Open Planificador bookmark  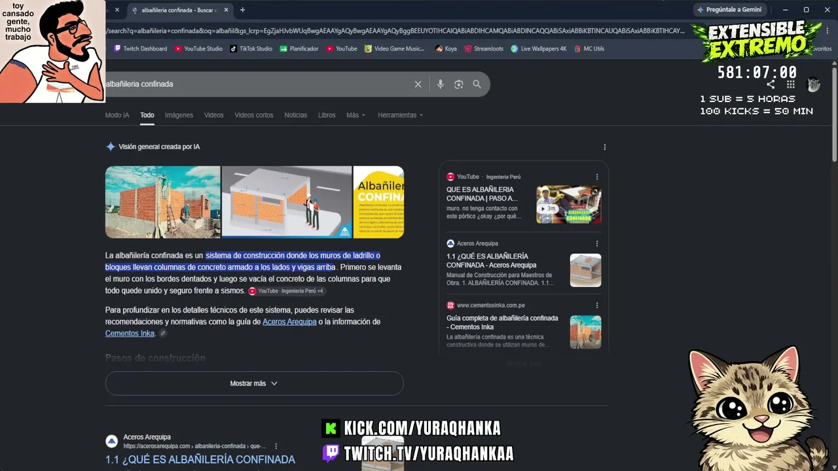click(299, 48)
